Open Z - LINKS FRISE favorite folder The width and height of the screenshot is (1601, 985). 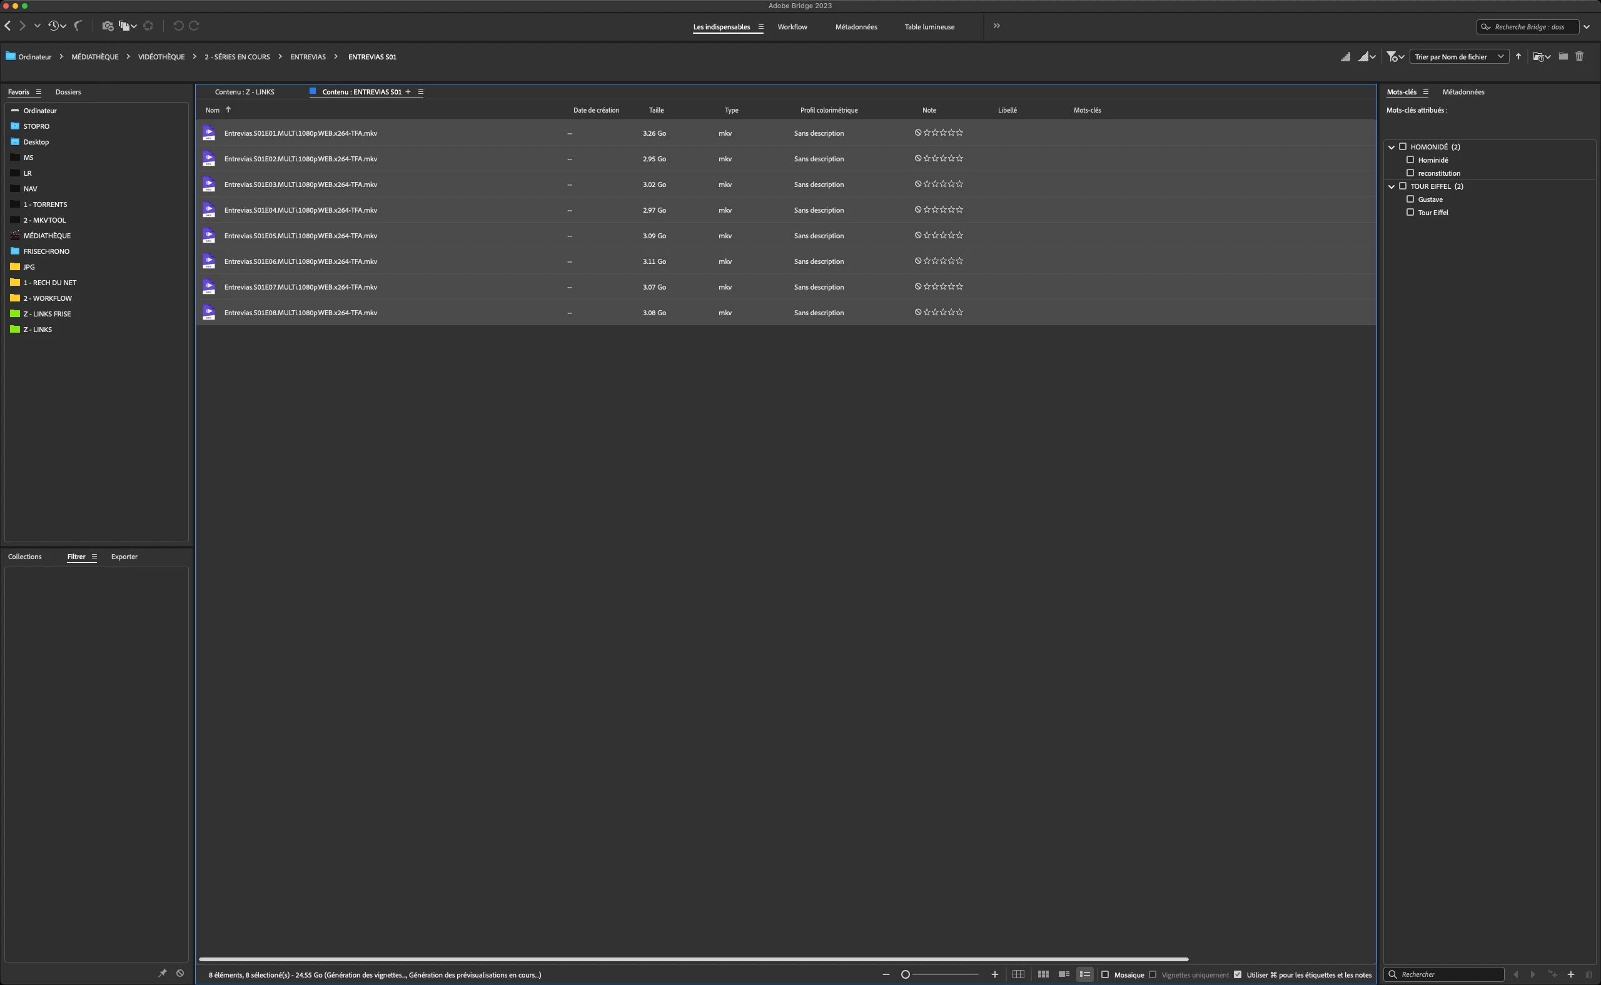[x=47, y=314]
